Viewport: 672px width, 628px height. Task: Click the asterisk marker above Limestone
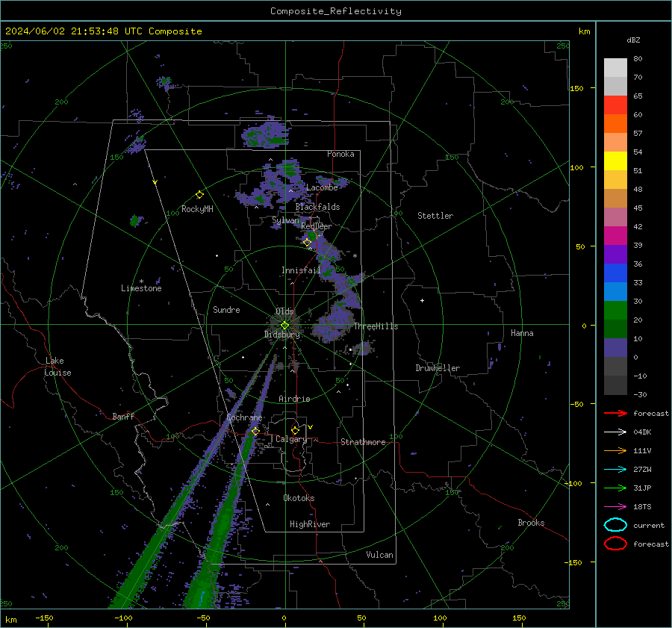coord(141,282)
